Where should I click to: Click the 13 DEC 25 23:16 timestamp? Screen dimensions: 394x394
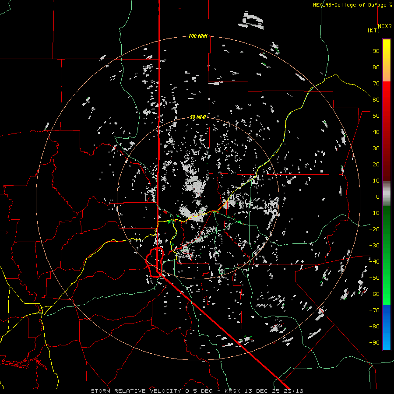click(x=274, y=391)
